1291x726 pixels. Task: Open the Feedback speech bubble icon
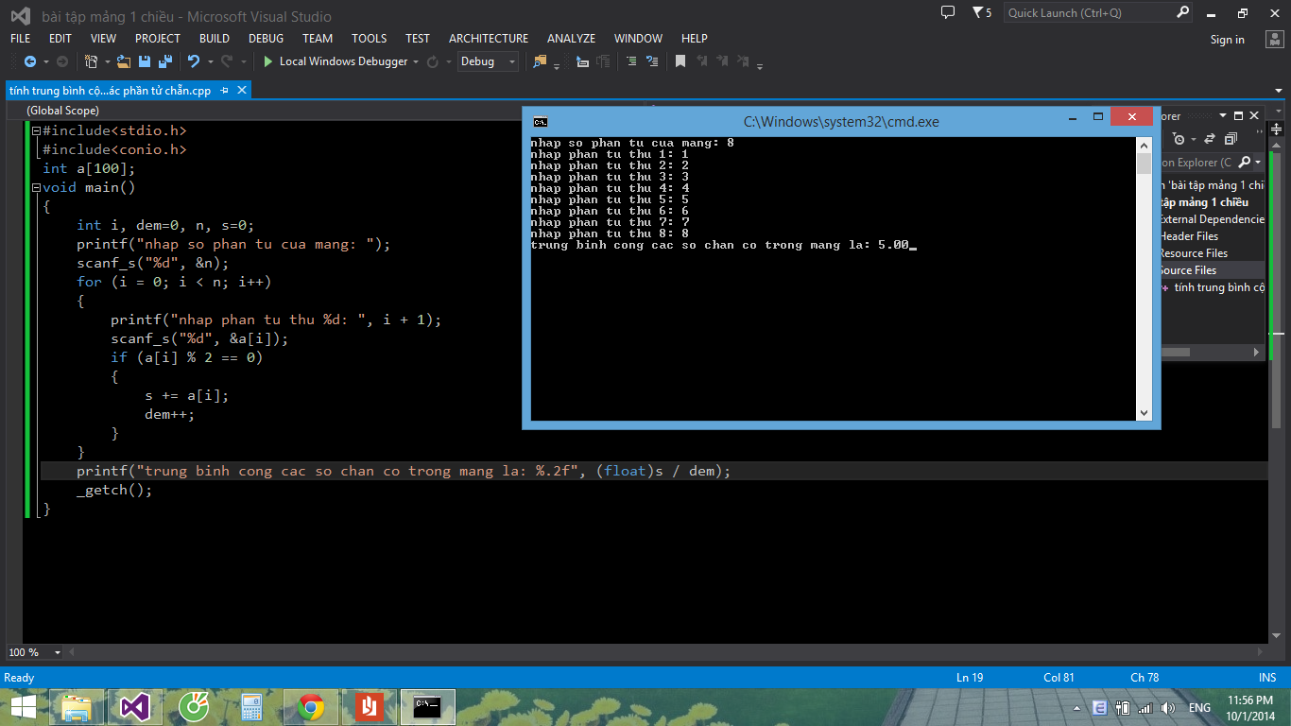948,12
